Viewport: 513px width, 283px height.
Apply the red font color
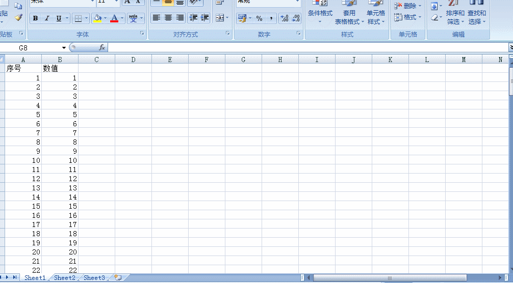114,18
